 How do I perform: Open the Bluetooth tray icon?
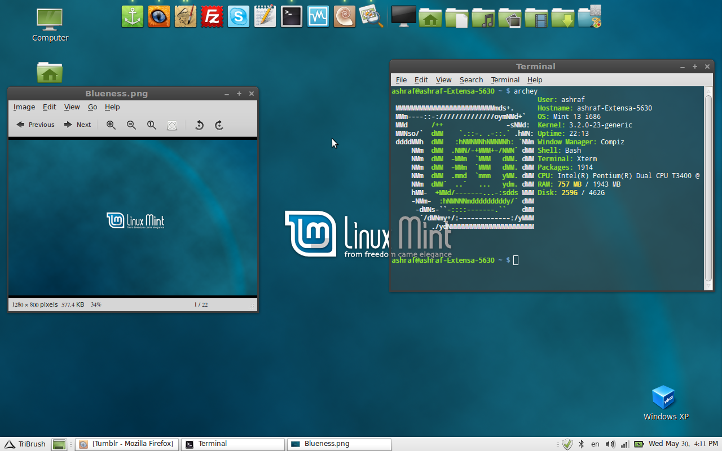point(581,444)
